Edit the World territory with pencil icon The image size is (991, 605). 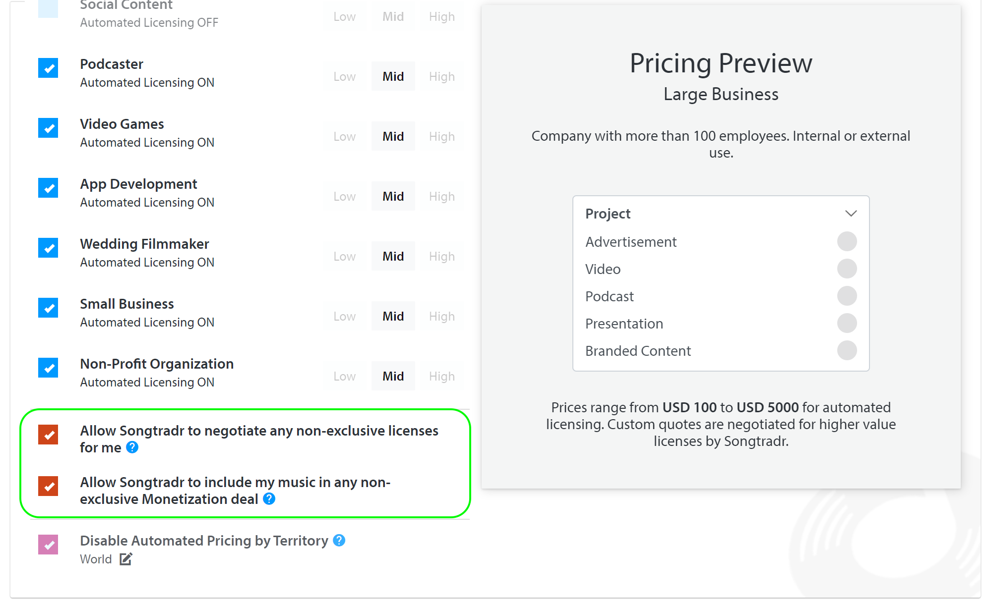126,559
